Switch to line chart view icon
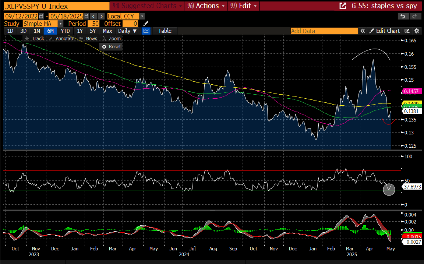 (x=146, y=31)
